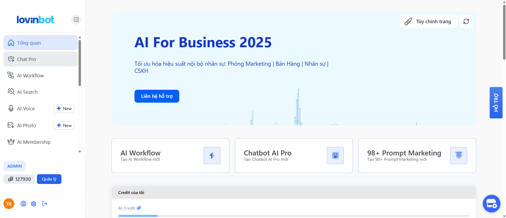Open Tùy chỉnh trang customization

[428, 21]
